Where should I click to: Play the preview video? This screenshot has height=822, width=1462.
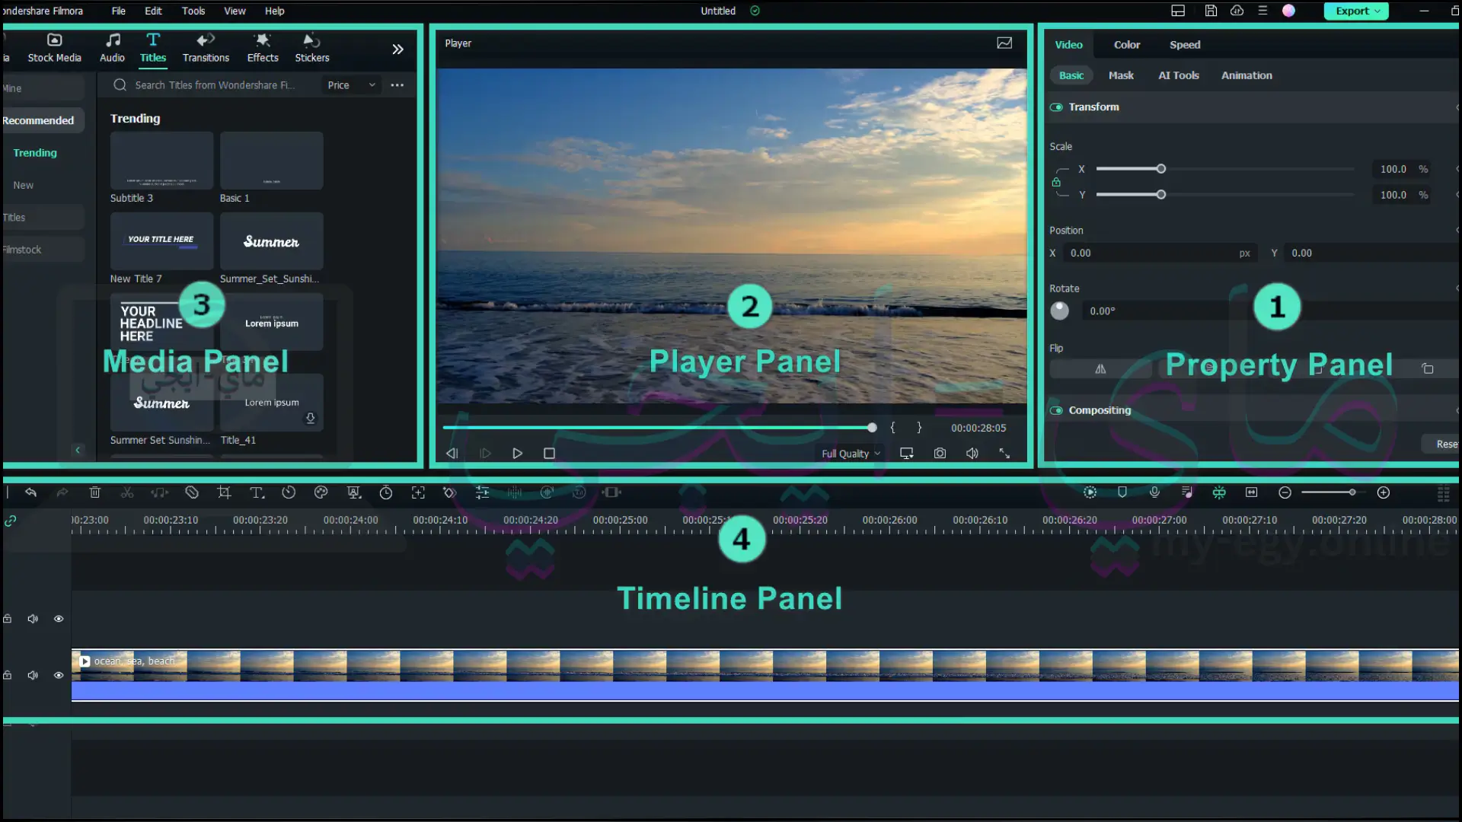tap(517, 454)
